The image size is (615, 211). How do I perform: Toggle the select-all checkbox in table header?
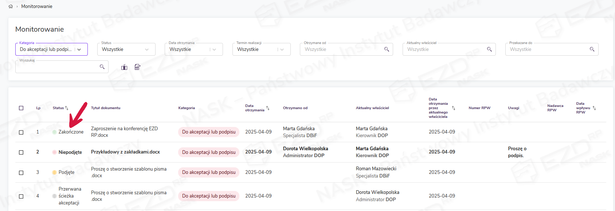pyautogui.click(x=21, y=108)
